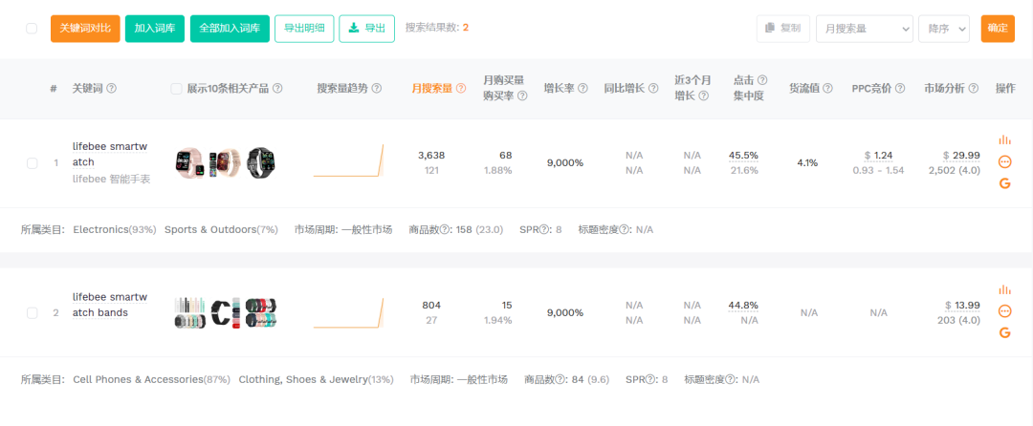Click the 增长率 column header
The image size is (1033, 426).
tap(560, 88)
